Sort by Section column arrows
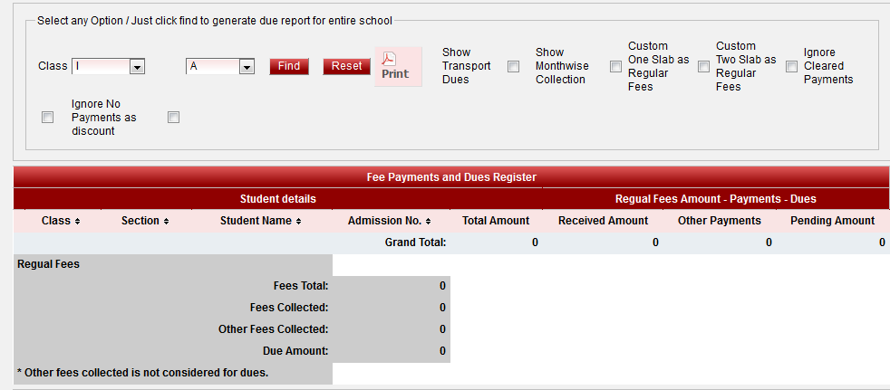 (x=166, y=222)
